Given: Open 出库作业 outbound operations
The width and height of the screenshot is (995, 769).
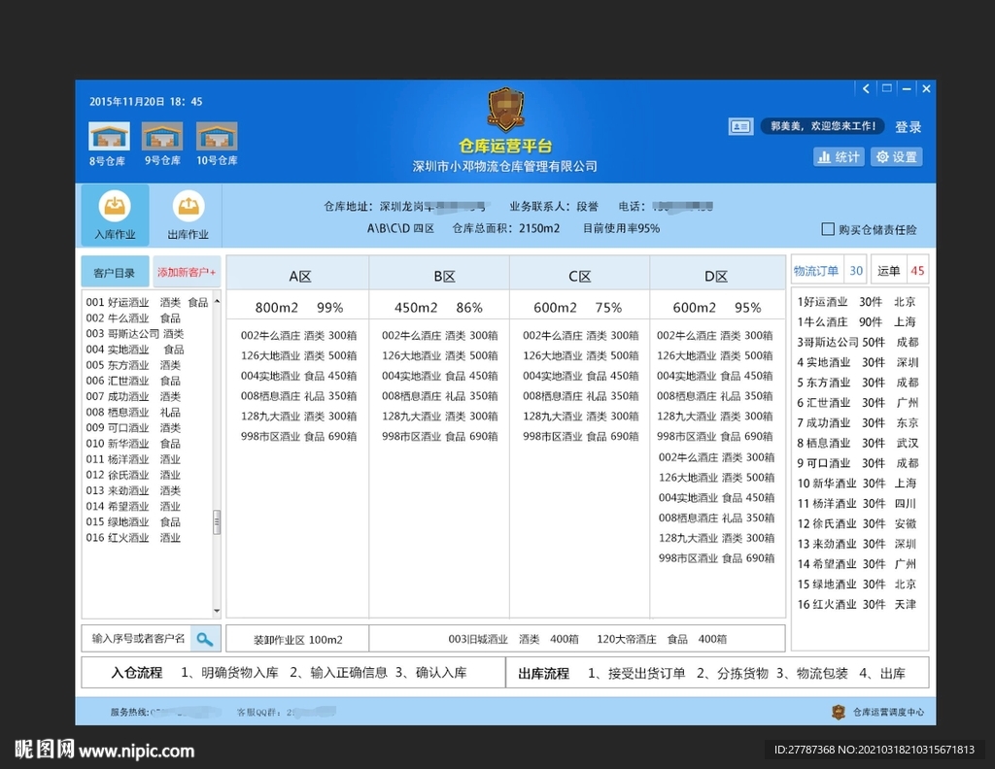Looking at the screenshot, I should [x=188, y=214].
